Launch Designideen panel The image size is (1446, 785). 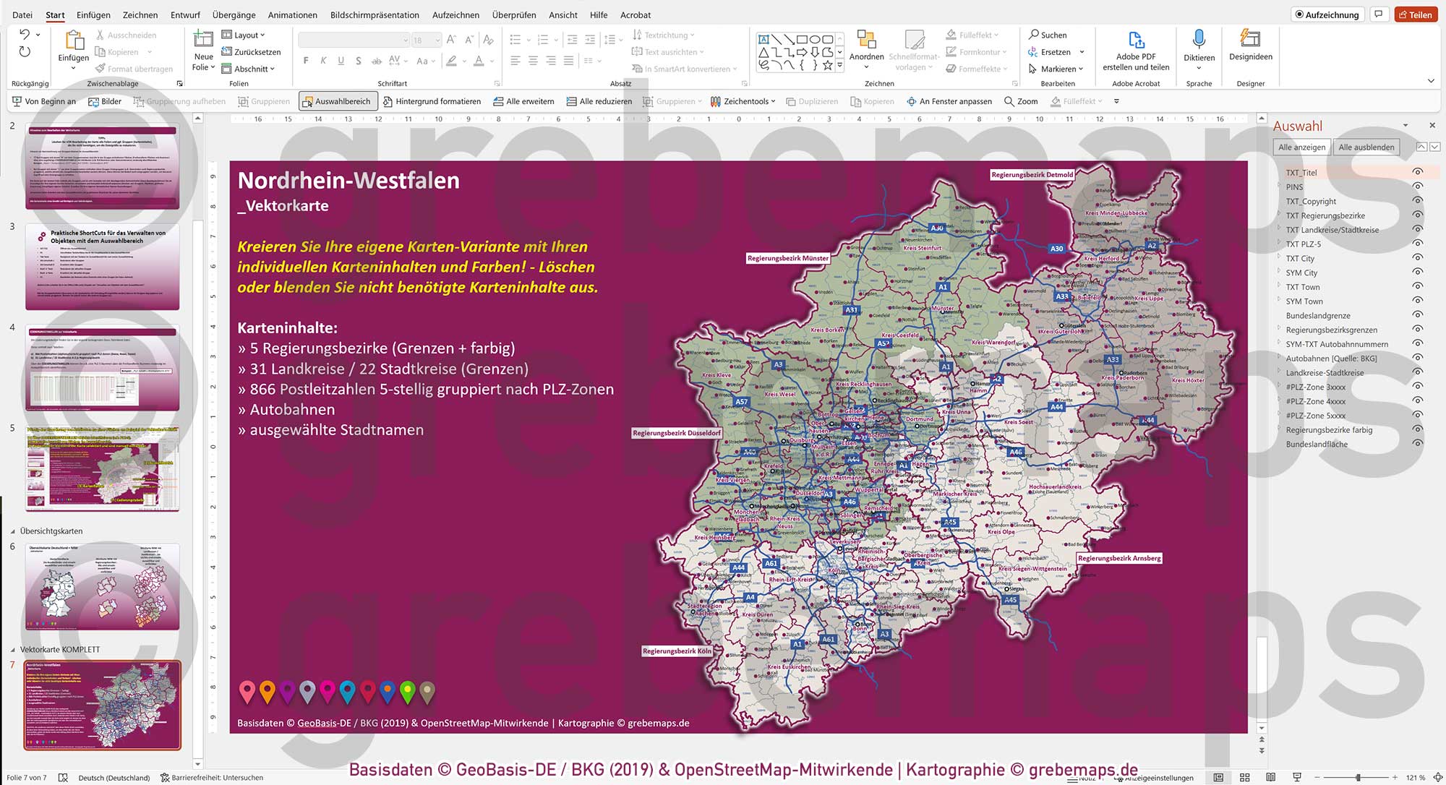pos(1250,51)
